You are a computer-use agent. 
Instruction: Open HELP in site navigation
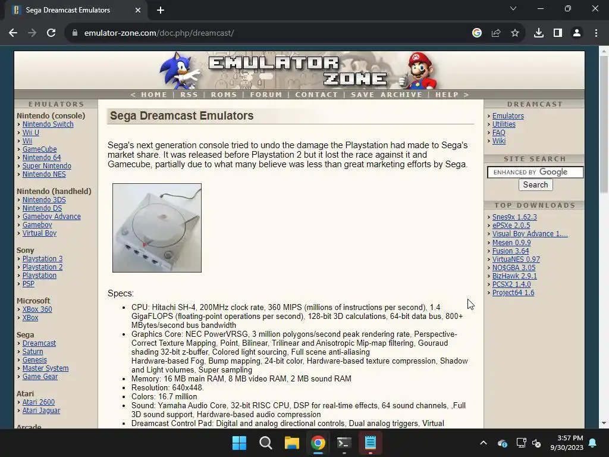coord(447,95)
